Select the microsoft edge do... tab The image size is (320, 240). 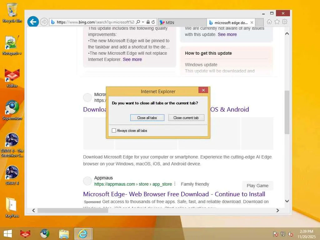pos(231,22)
